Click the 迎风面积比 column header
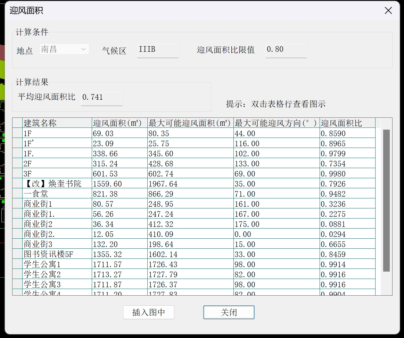The image size is (404, 338). pyautogui.click(x=347, y=123)
